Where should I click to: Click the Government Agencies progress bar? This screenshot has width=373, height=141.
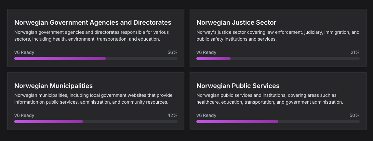[96, 58]
